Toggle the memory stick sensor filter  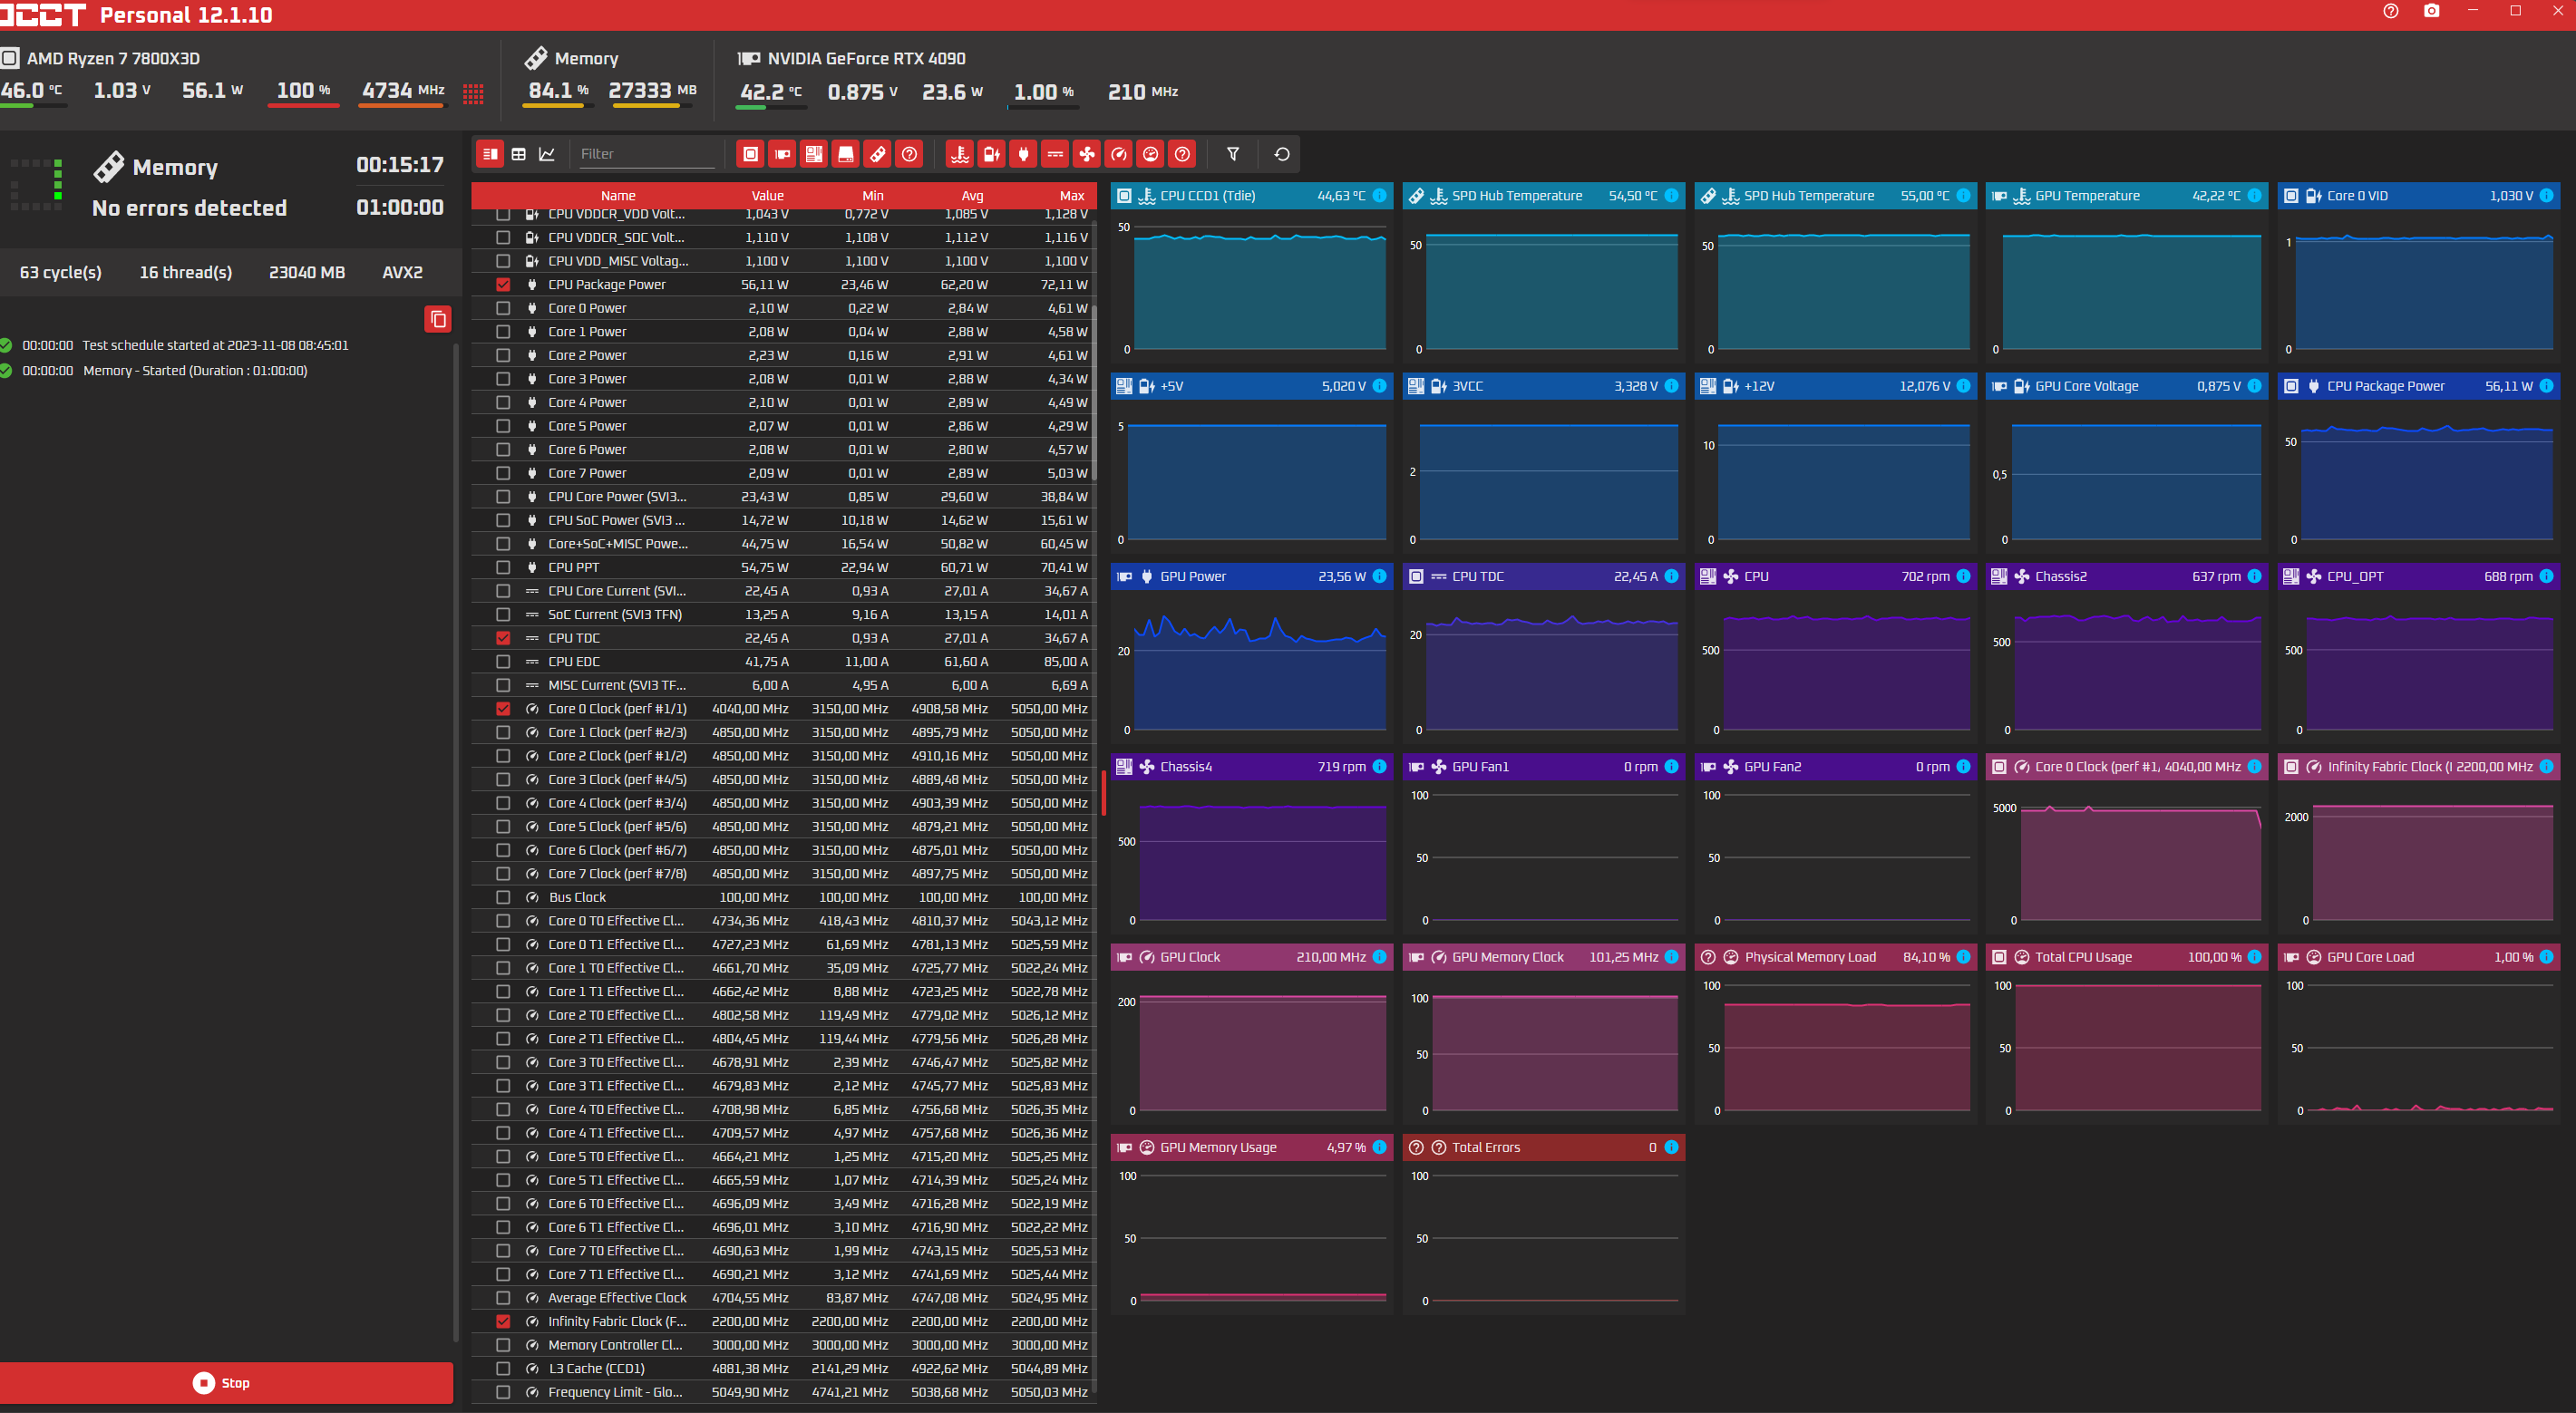[877, 154]
